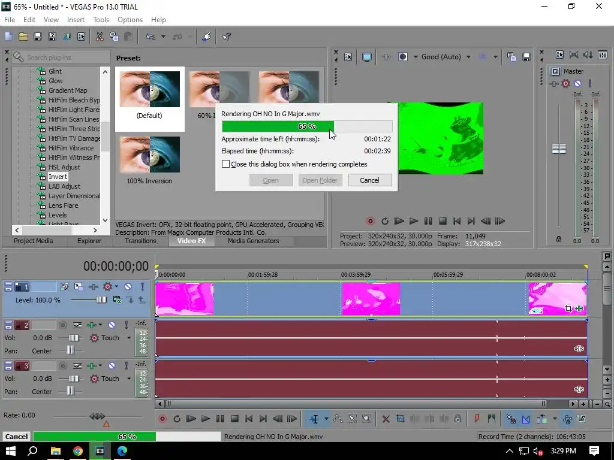Click the preview Stop button
The height and width of the screenshot is (460, 614).
coord(443,221)
